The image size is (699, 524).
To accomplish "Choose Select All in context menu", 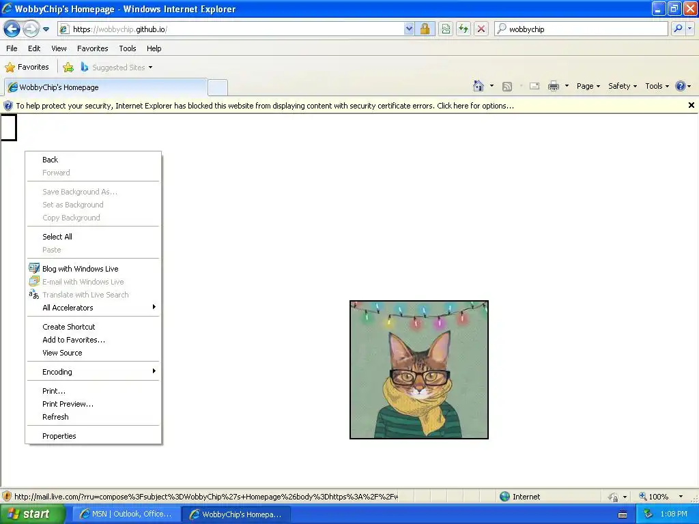I will pos(93,237).
